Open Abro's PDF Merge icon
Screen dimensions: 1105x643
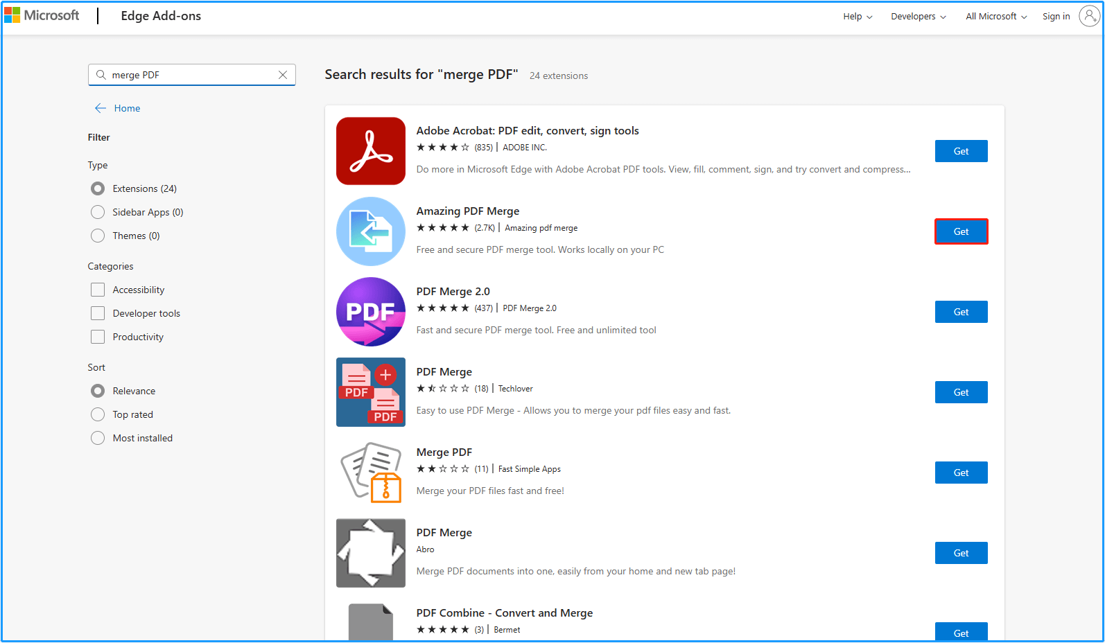pyautogui.click(x=371, y=553)
